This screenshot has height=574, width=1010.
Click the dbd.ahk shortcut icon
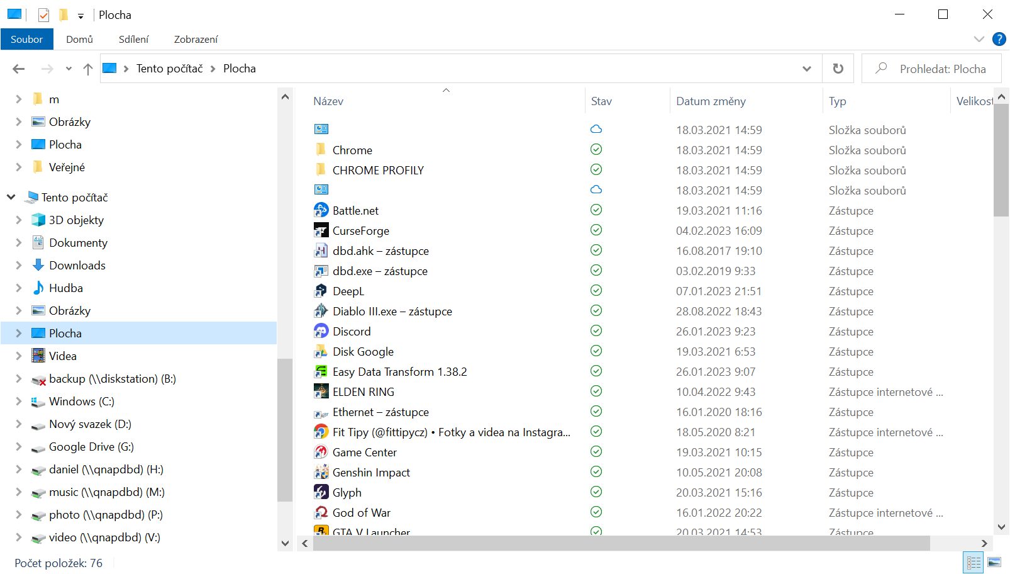(321, 250)
